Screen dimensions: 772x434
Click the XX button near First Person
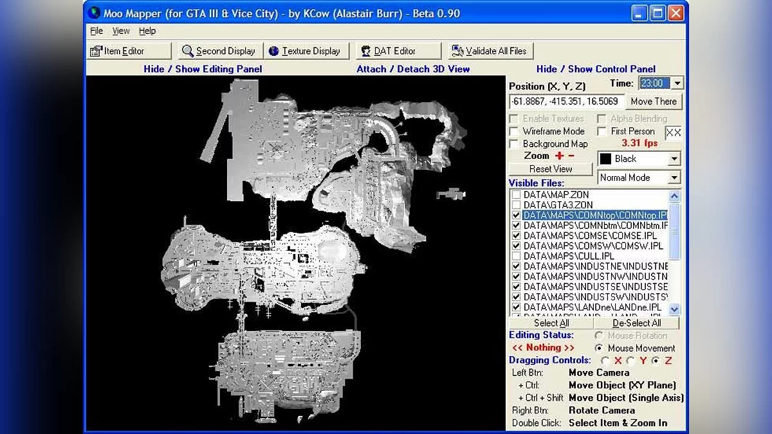click(x=674, y=132)
